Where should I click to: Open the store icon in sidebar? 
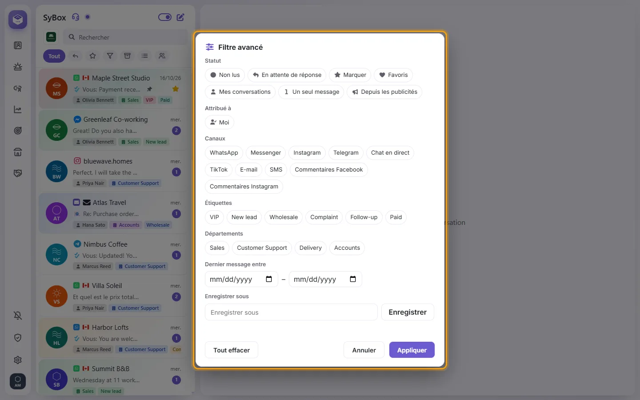(18, 152)
